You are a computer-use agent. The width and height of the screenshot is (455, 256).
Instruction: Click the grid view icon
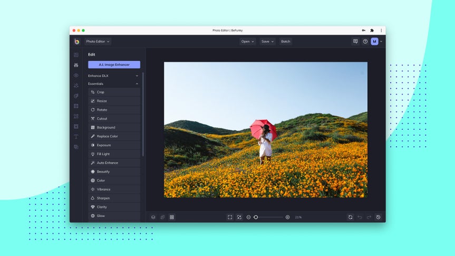pos(172,217)
